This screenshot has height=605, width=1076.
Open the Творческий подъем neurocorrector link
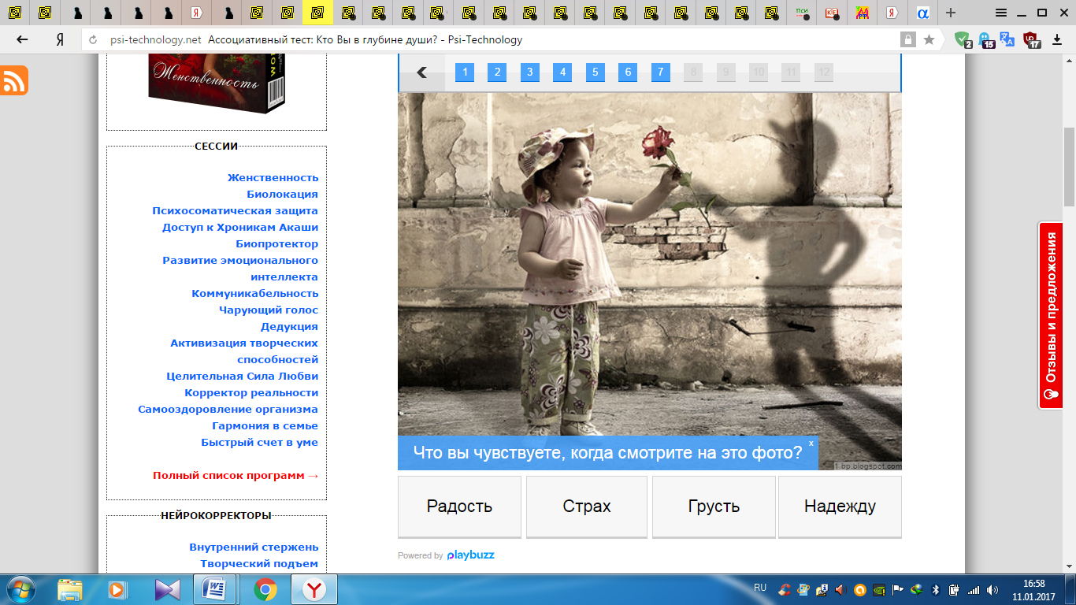(259, 564)
